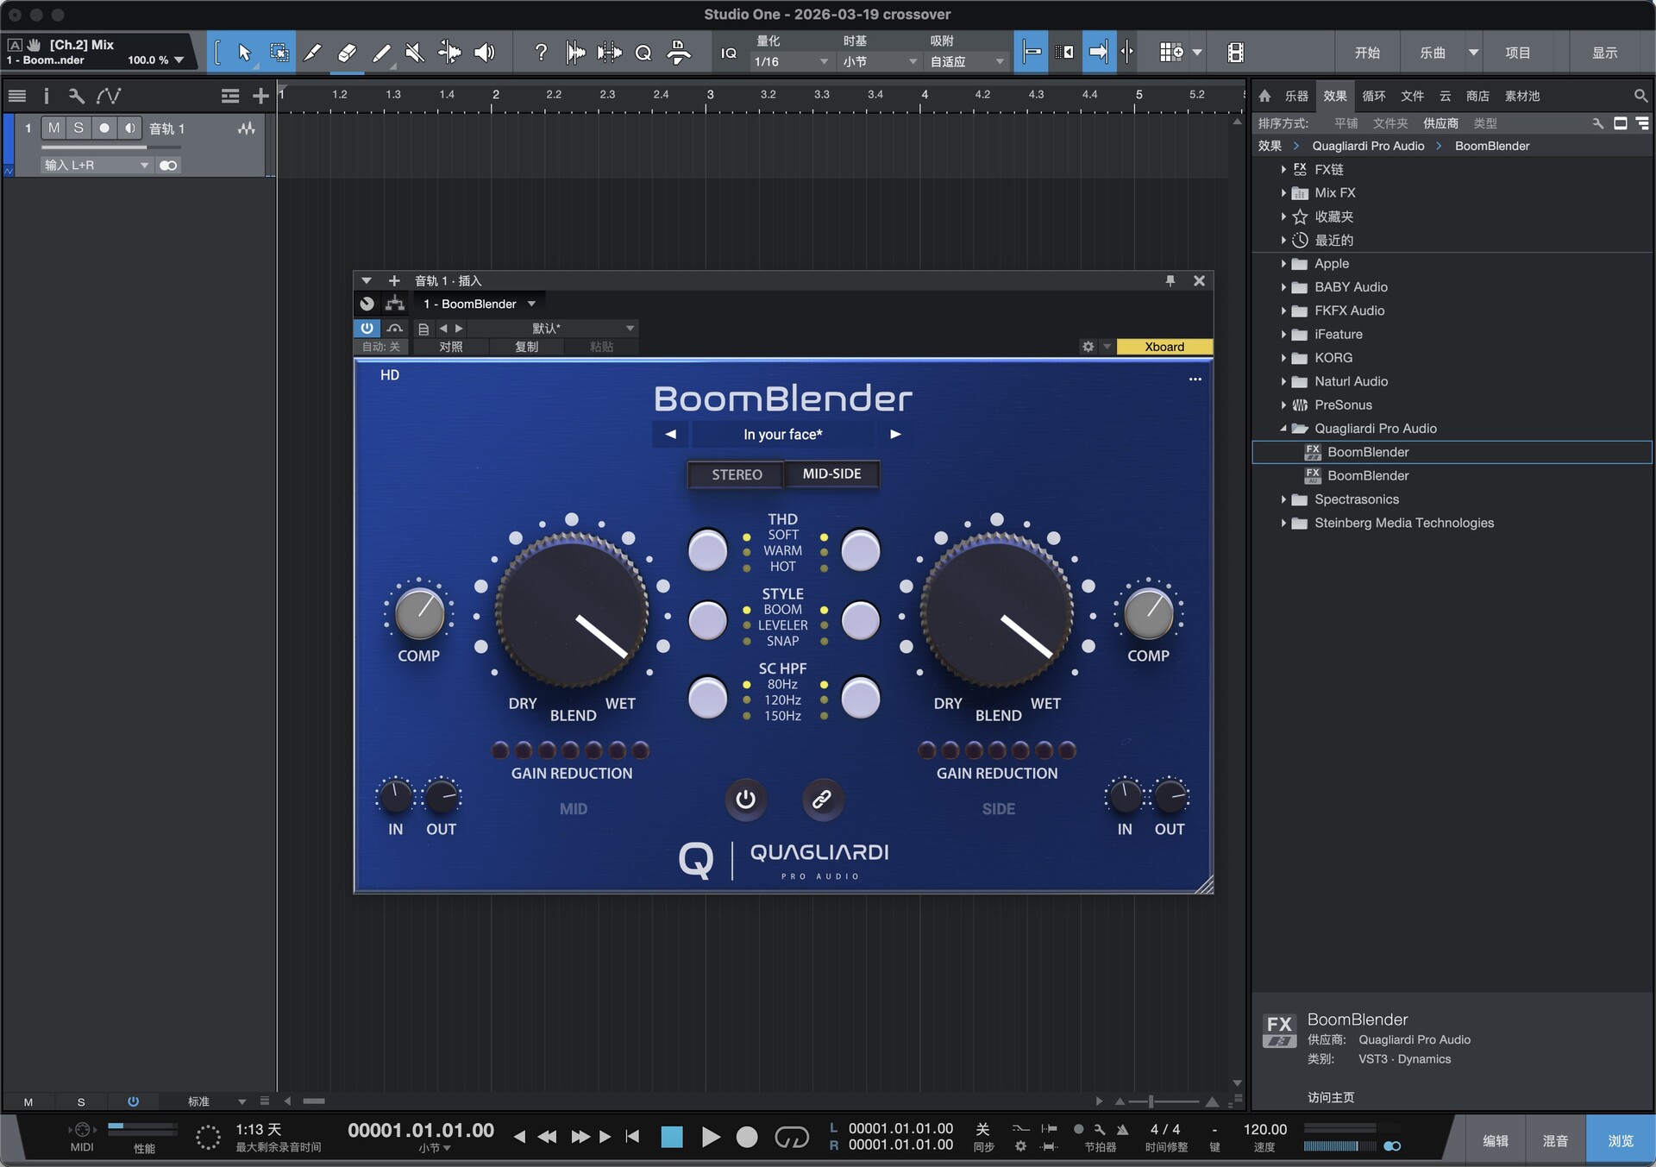This screenshot has height=1167, width=1656.
Task: Solo track 1 using the S button
Action: click(x=78, y=129)
